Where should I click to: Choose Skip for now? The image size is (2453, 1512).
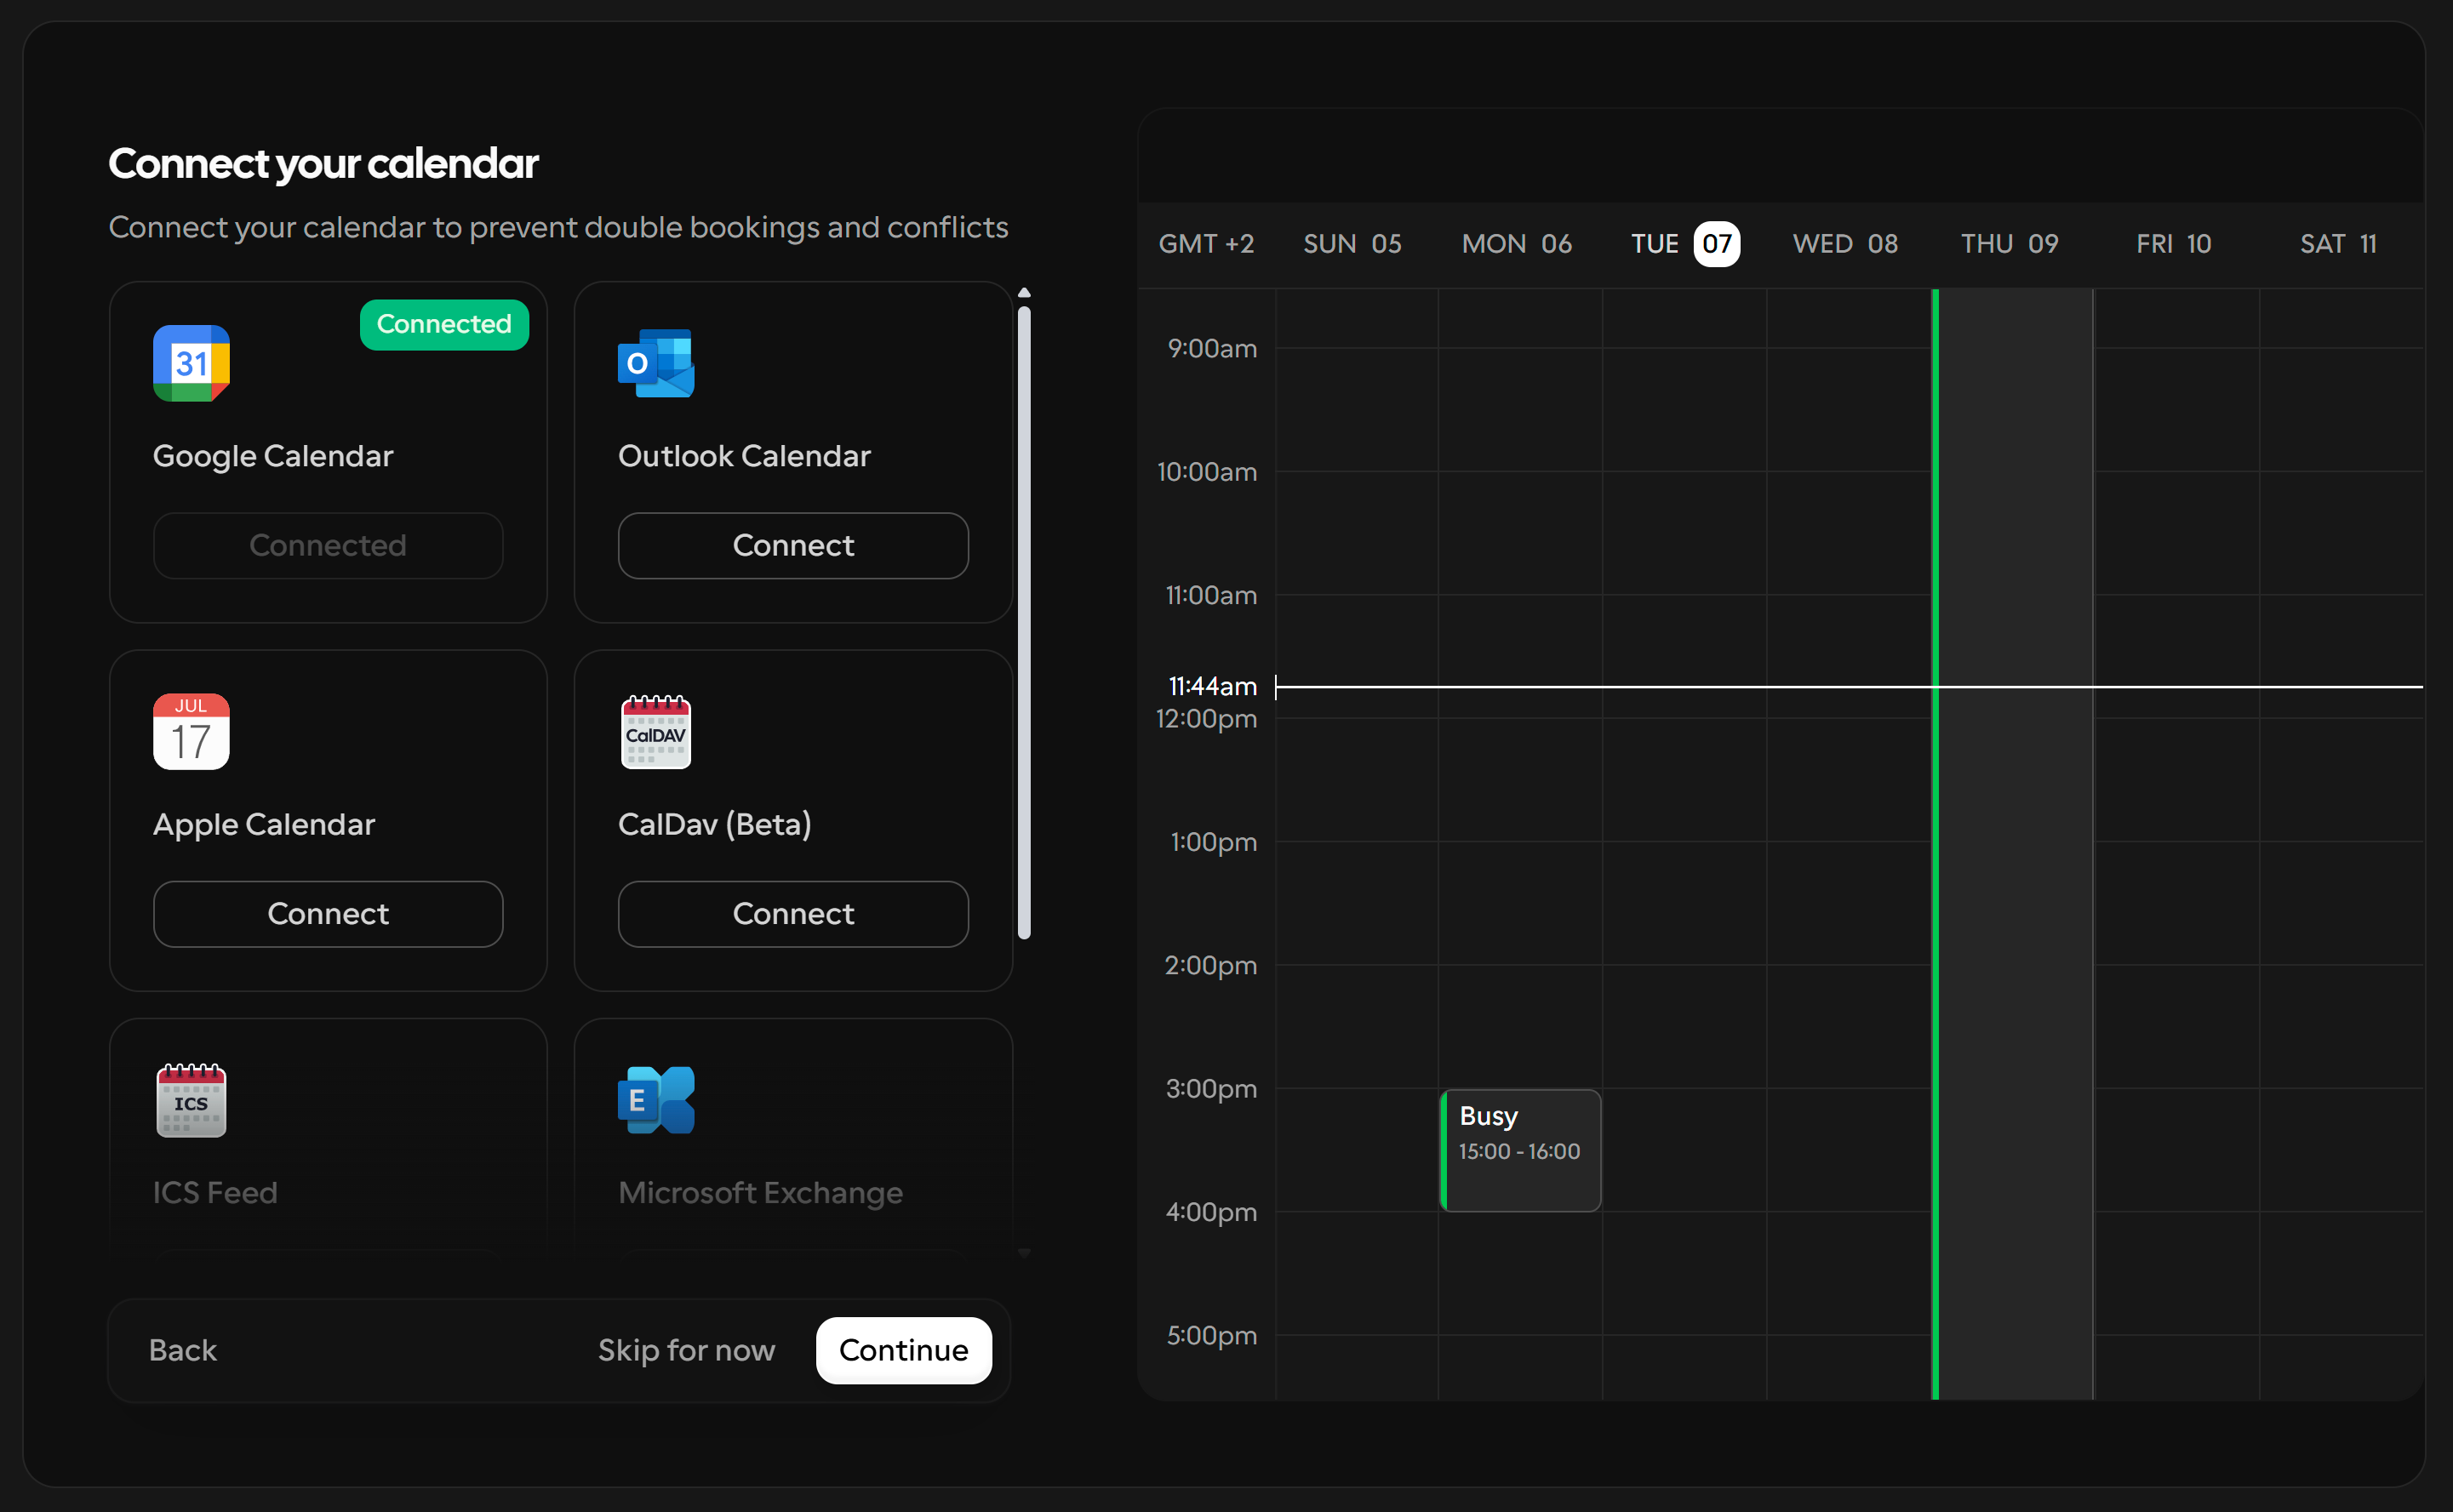[x=686, y=1350]
